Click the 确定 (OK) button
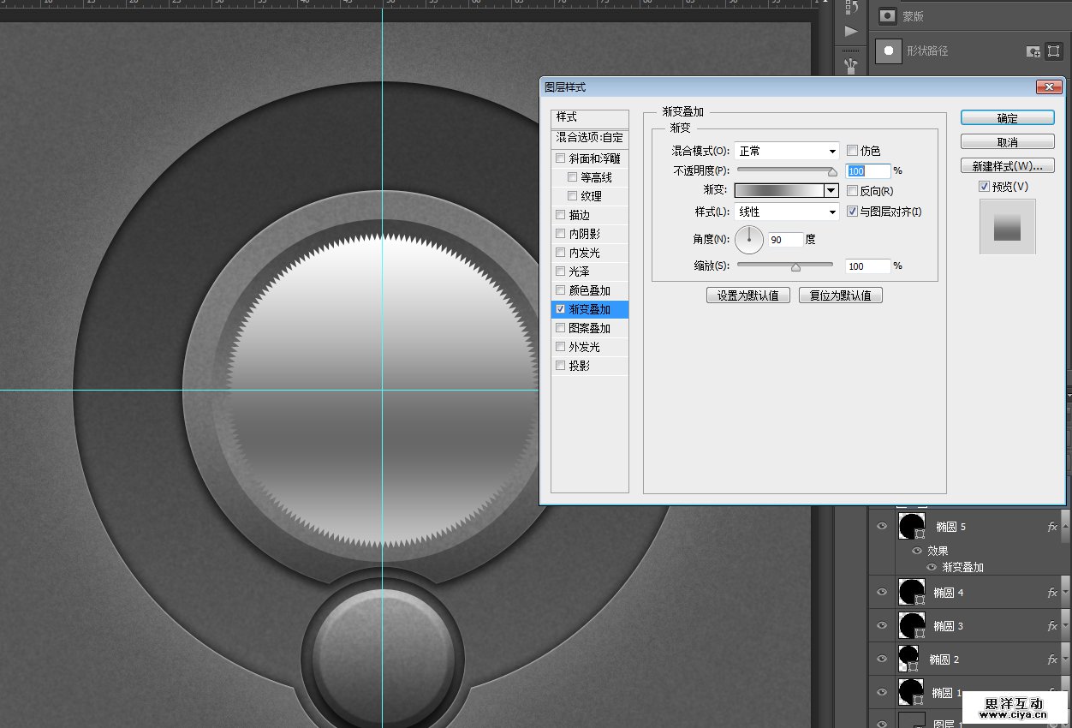Viewport: 1072px width, 728px height. click(1007, 118)
